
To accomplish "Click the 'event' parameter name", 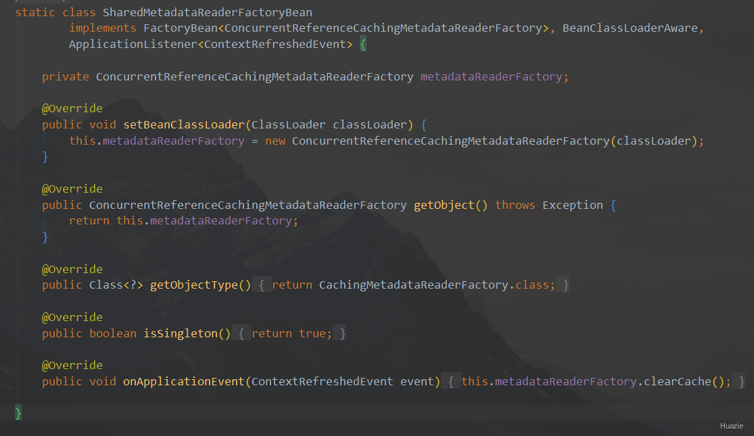I will [x=417, y=382].
